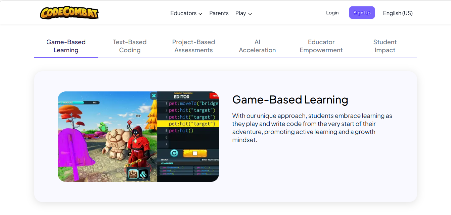Open the Play dropdown menu
This screenshot has width=451, height=215.
pos(243,13)
